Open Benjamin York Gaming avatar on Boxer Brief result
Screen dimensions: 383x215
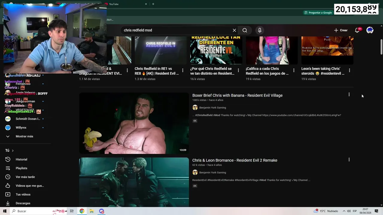(195, 107)
